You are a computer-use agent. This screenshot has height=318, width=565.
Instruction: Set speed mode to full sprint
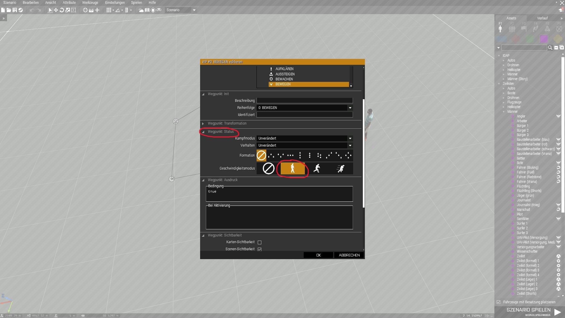(341, 168)
